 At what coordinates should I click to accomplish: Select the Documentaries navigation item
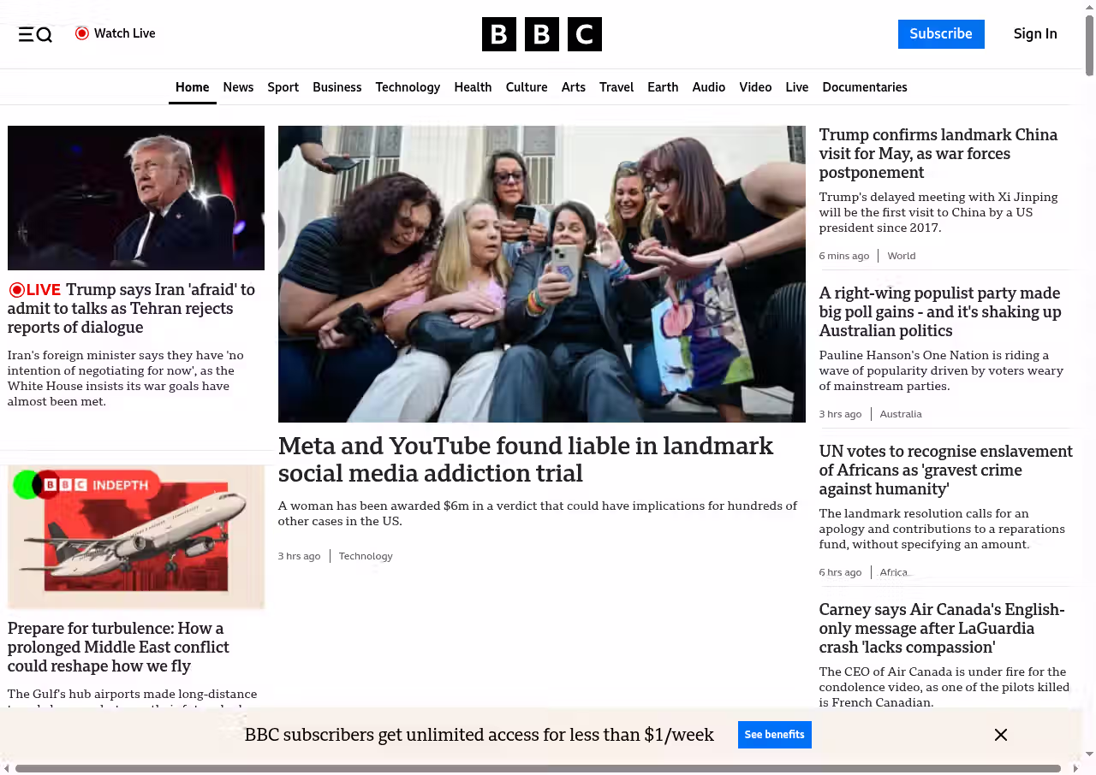864,87
